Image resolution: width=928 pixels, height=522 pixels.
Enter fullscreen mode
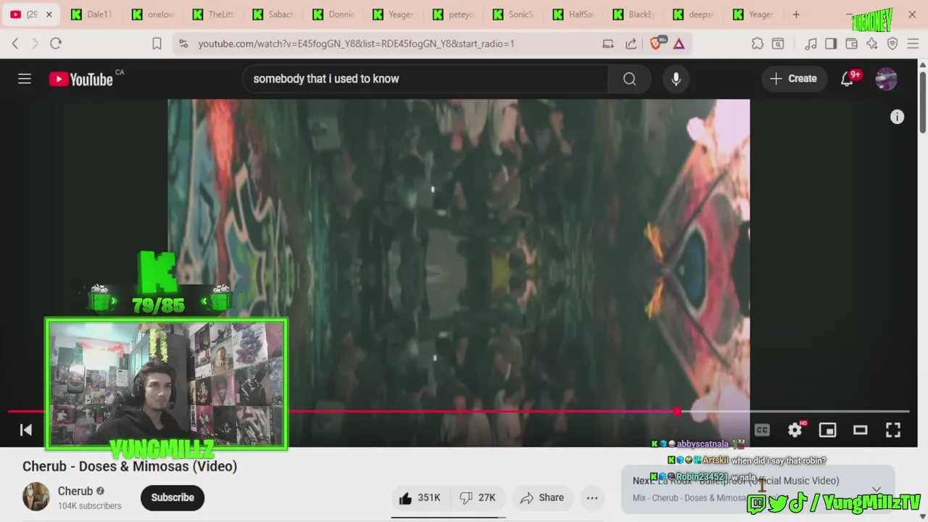pos(893,430)
